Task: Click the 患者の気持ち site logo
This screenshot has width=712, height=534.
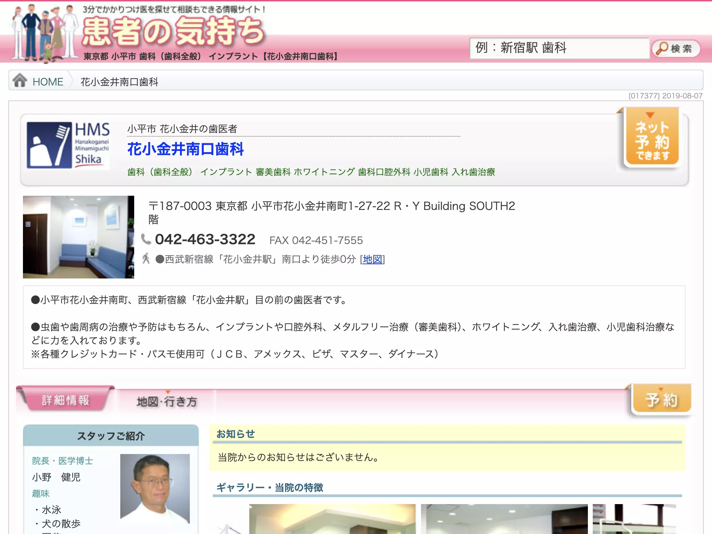Action: tap(173, 32)
